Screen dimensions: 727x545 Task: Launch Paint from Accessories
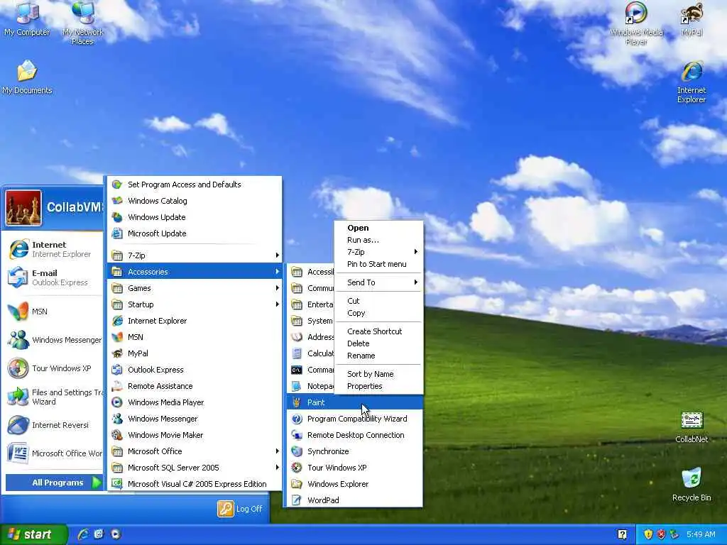coord(355,402)
